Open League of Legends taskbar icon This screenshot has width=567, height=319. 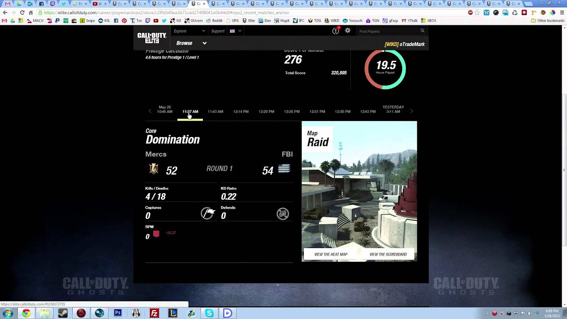pos(173,313)
